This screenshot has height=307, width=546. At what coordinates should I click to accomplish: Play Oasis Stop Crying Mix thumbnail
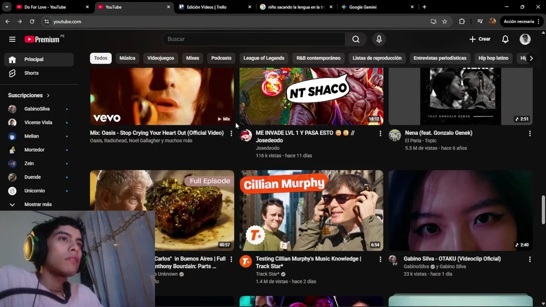click(162, 96)
